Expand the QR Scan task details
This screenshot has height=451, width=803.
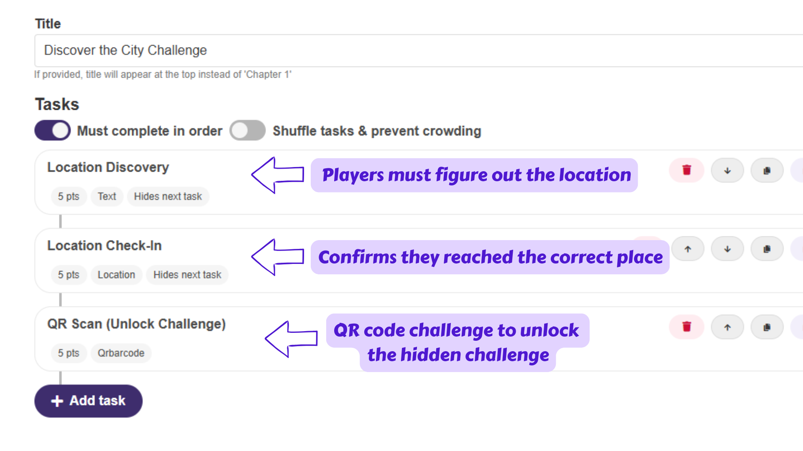coord(137,324)
